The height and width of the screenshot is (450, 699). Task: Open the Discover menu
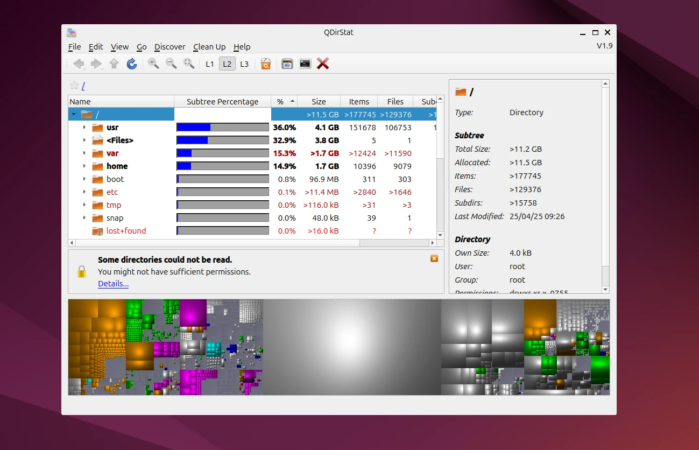(170, 47)
